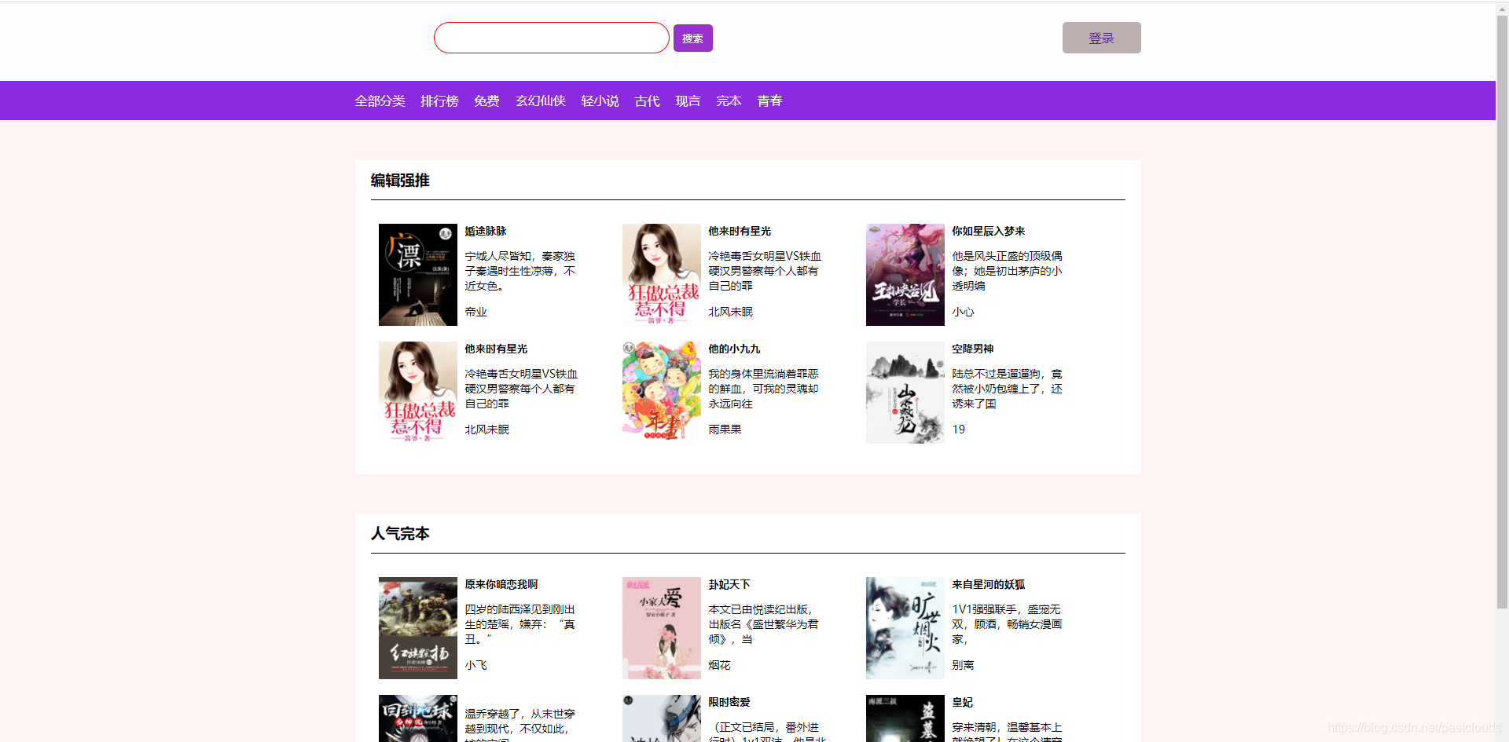Select the 玄幻仙侠 nav item
This screenshot has width=1509, height=742.
click(x=540, y=101)
